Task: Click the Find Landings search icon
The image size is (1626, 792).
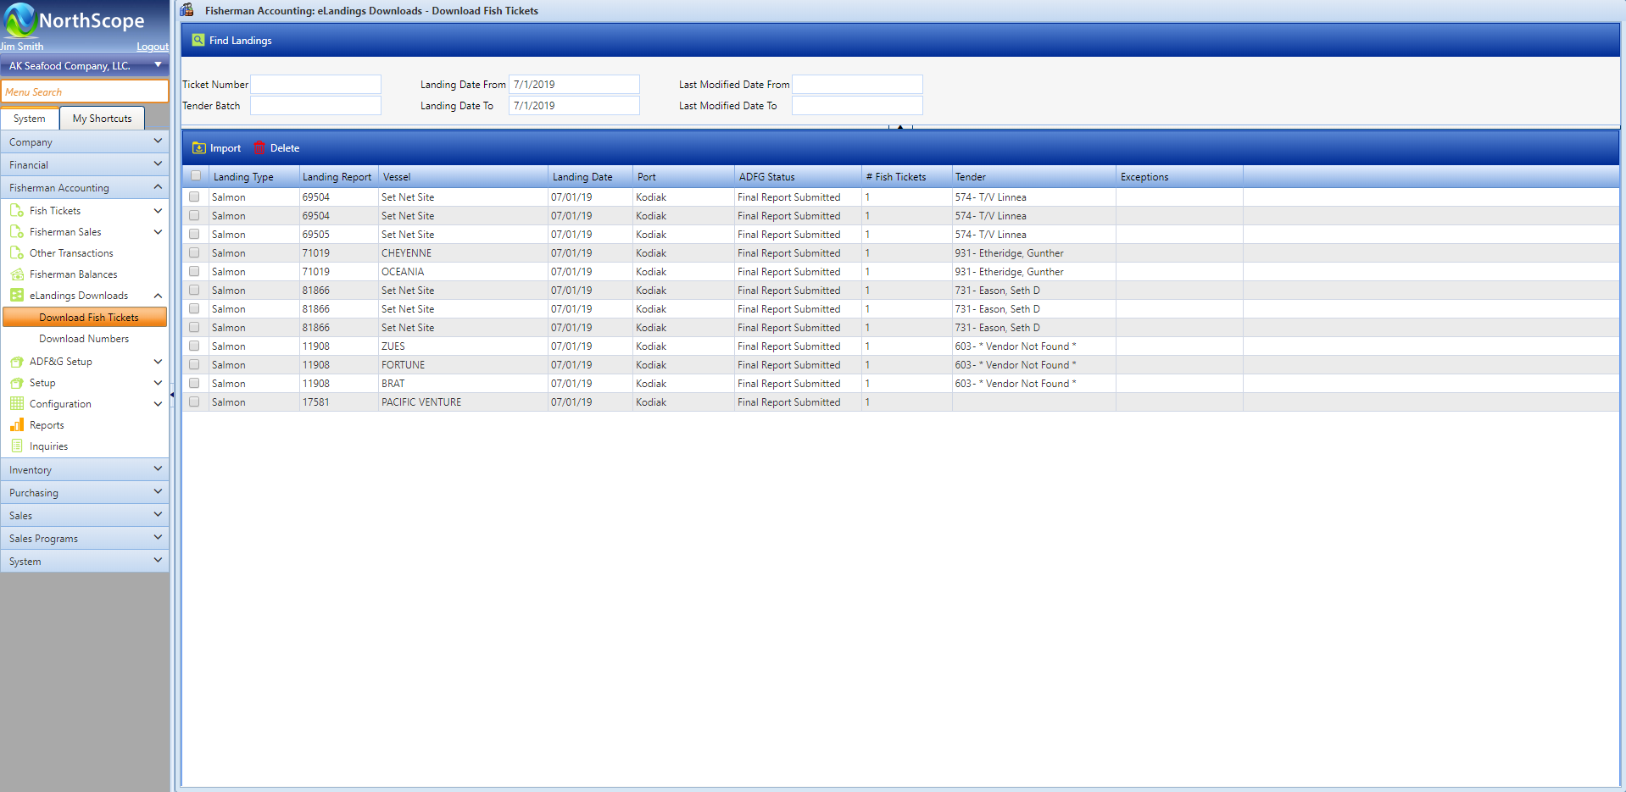Action: click(x=198, y=40)
